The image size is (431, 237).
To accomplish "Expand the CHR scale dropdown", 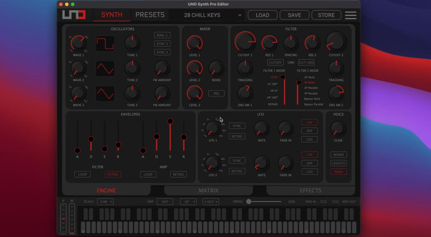I will [105, 202].
